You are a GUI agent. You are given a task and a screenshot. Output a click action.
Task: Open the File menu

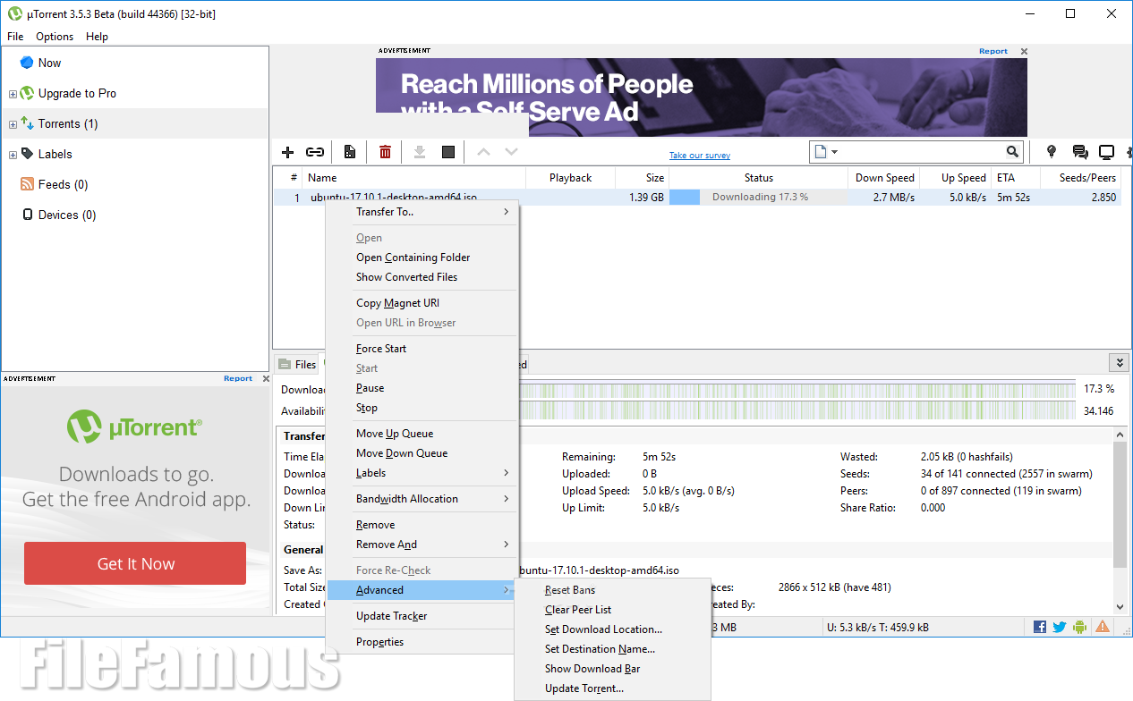15,37
